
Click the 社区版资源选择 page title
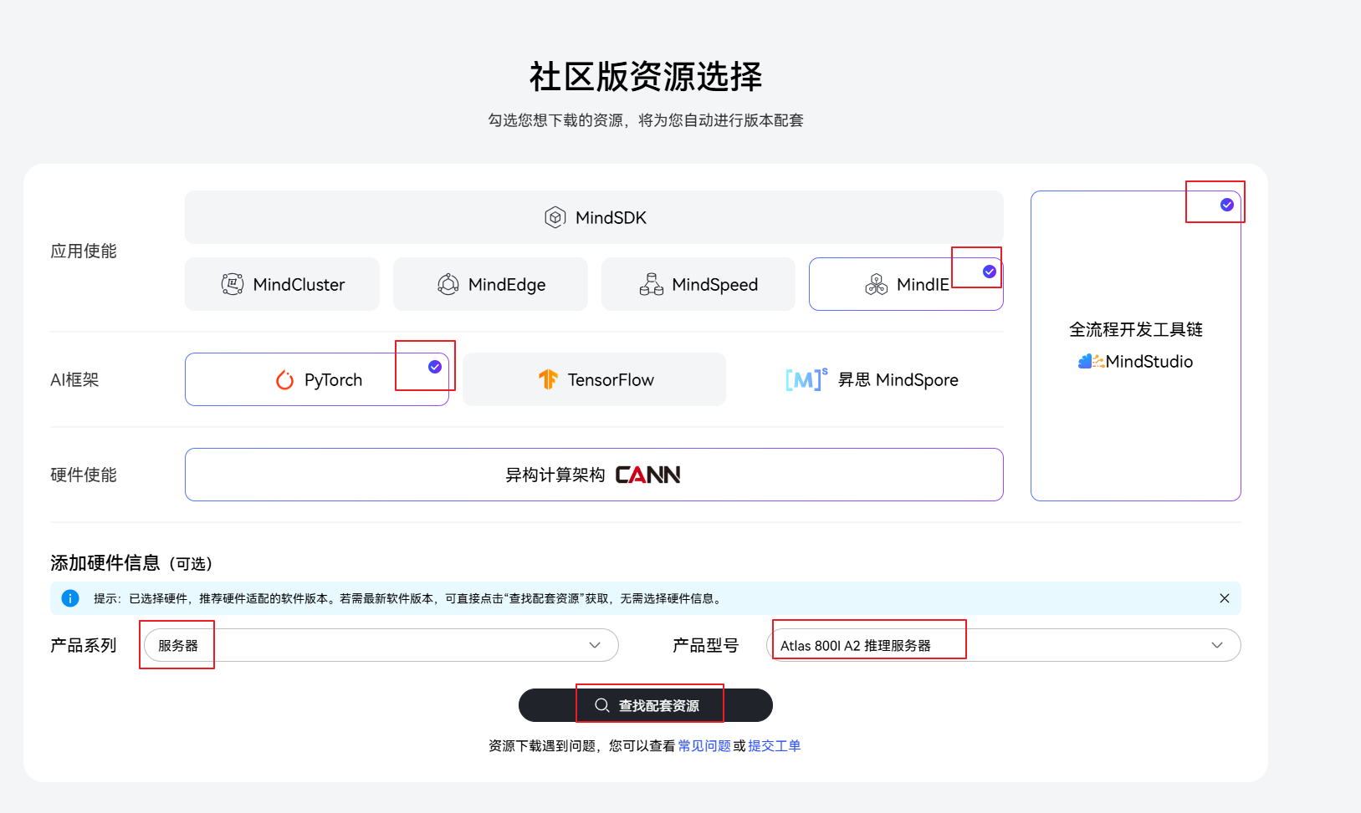point(646,77)
